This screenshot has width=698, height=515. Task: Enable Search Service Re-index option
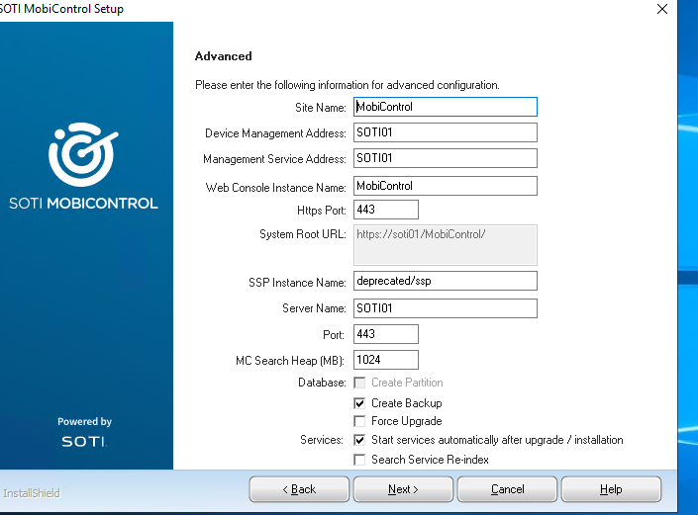click(360, 460)
